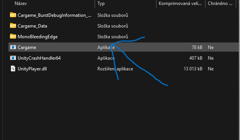
Task: Click the UnityCrashHandler64 application icon
Action: tap(13, 58)
